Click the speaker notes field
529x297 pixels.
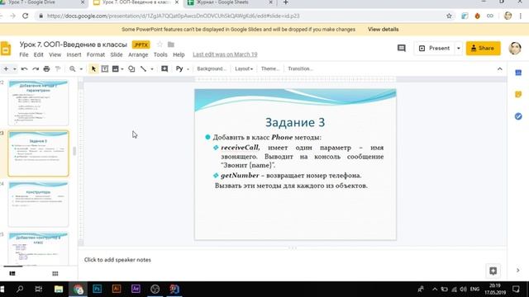292,260
